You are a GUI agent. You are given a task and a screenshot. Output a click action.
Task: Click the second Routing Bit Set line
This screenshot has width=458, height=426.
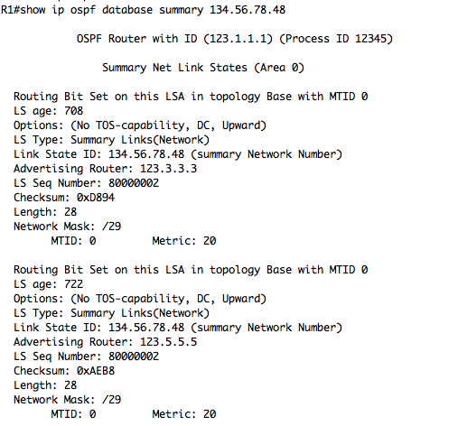point(191,270)
